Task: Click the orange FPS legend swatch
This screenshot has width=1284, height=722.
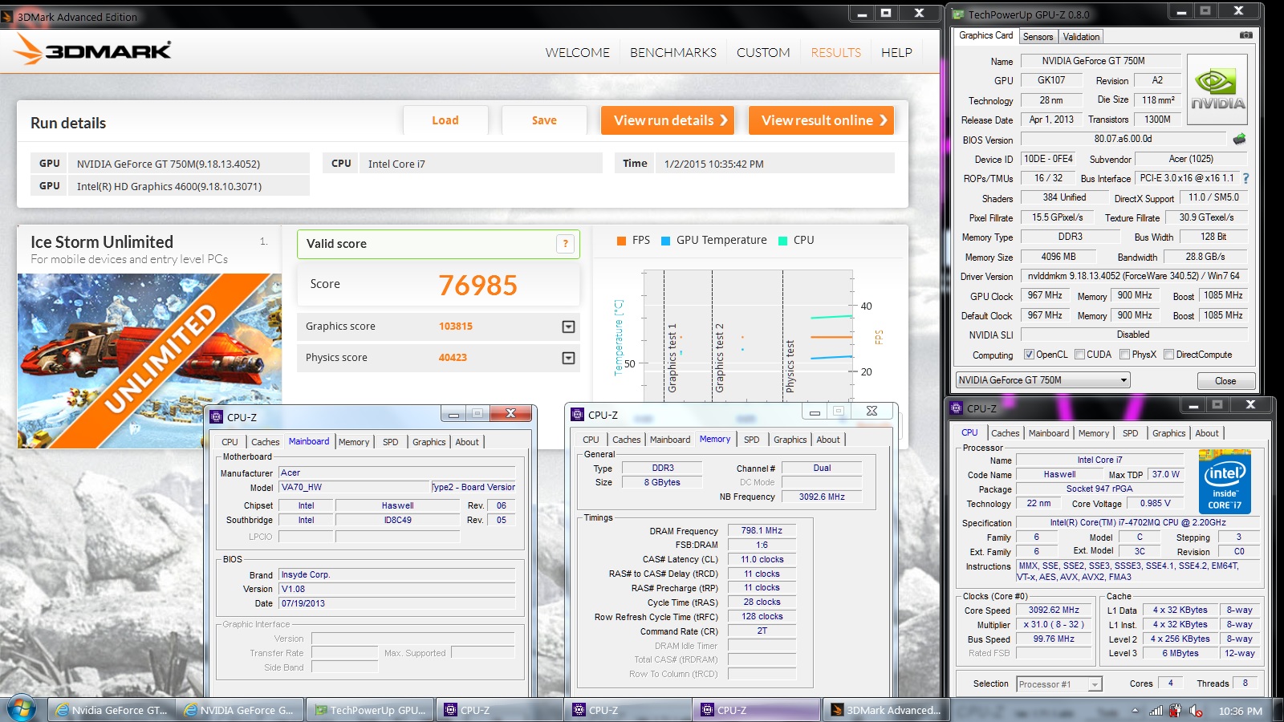Action: 621,241
